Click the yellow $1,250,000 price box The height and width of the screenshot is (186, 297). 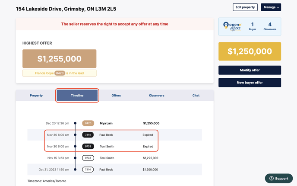(x=250, y=51)
